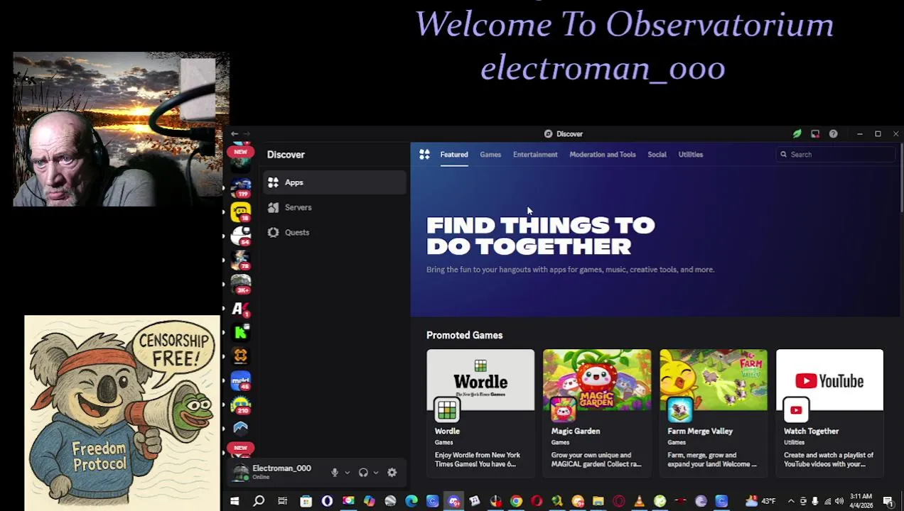Open the Servers section in Discover sidebar
This screenshot has height=511, width=904.
tap(335, 207)
